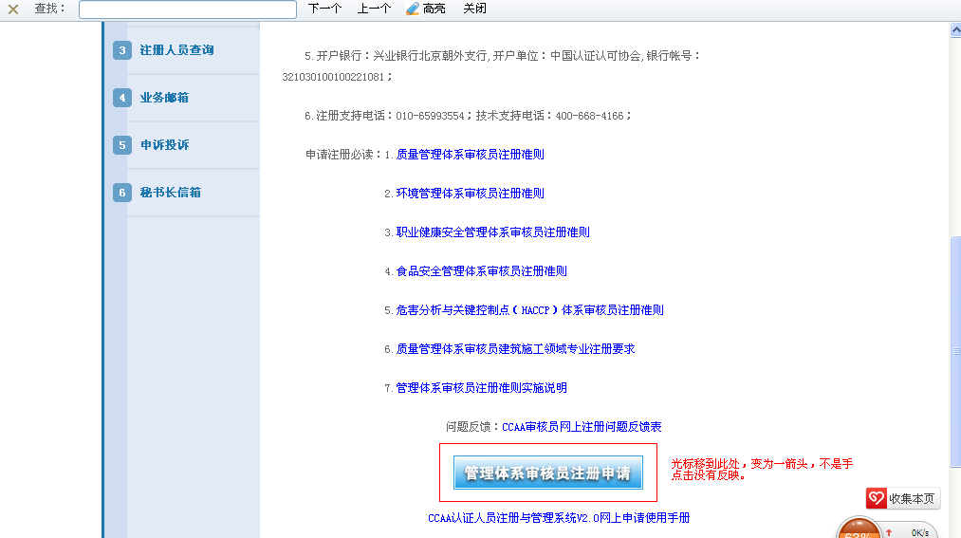
Task: Open CCAA审核员网上注册问题反馈表 link
Action: (582, 426)
